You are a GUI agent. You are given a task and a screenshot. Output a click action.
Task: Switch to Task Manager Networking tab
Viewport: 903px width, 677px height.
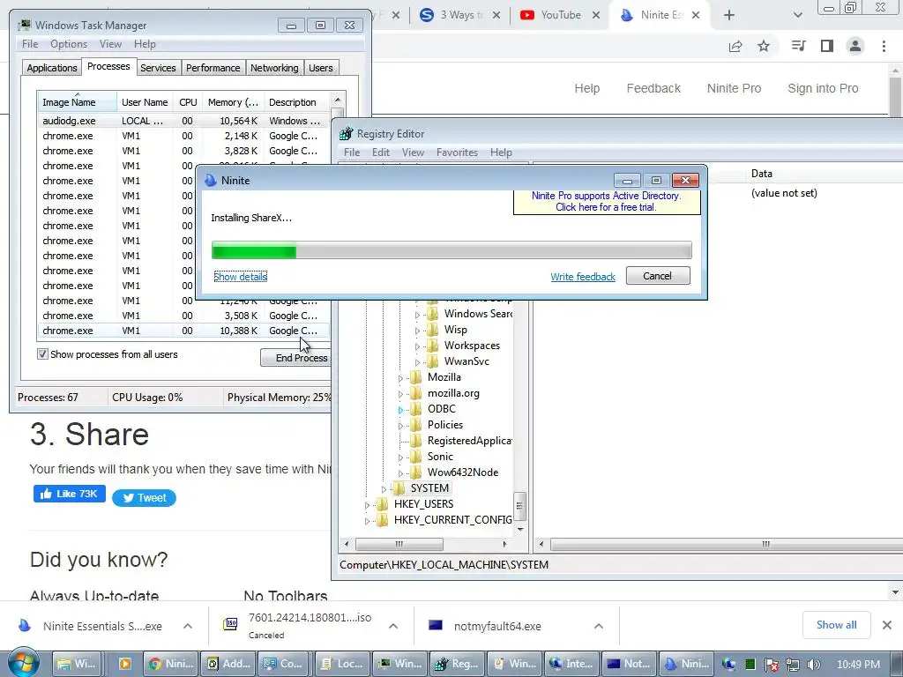tap(274, 68)
